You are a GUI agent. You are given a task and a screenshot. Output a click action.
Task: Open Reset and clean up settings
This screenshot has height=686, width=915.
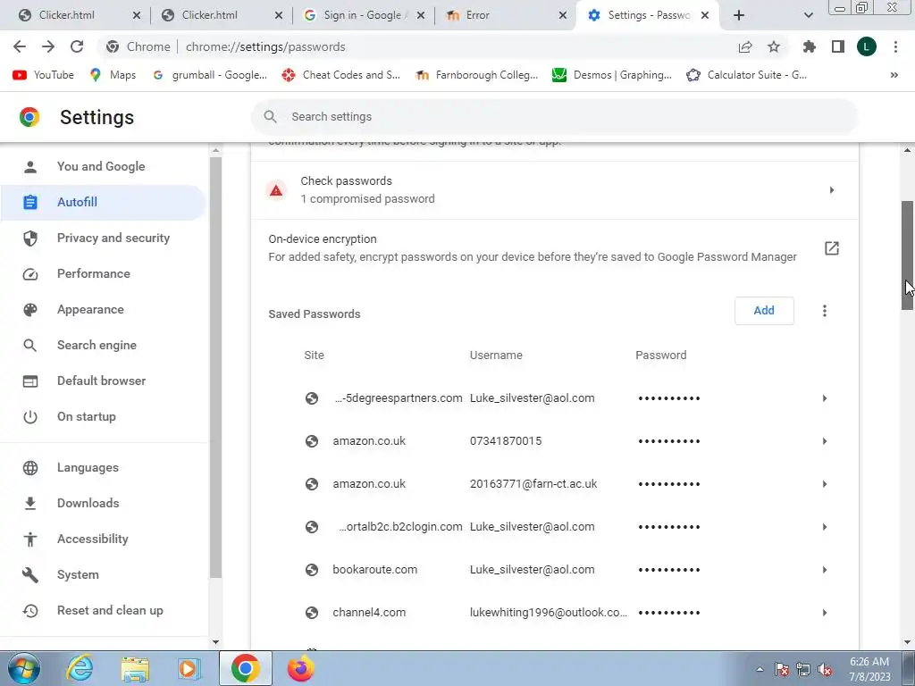pyautogui.click(x=103, y=610)
